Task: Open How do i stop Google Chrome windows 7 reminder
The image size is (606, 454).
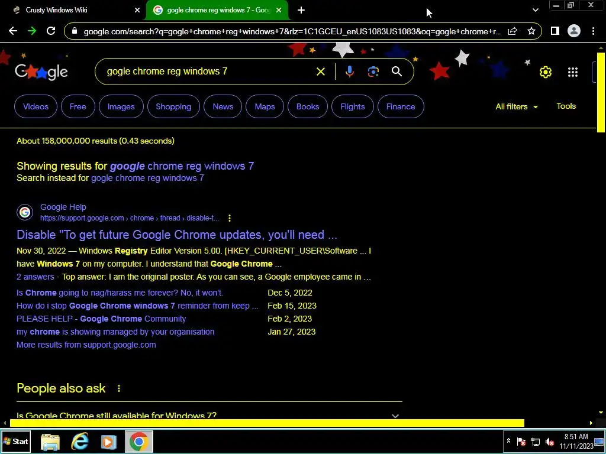Action: (x=137, y=306)
